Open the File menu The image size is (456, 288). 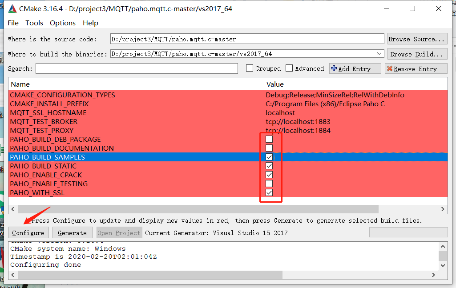(12, 23)
